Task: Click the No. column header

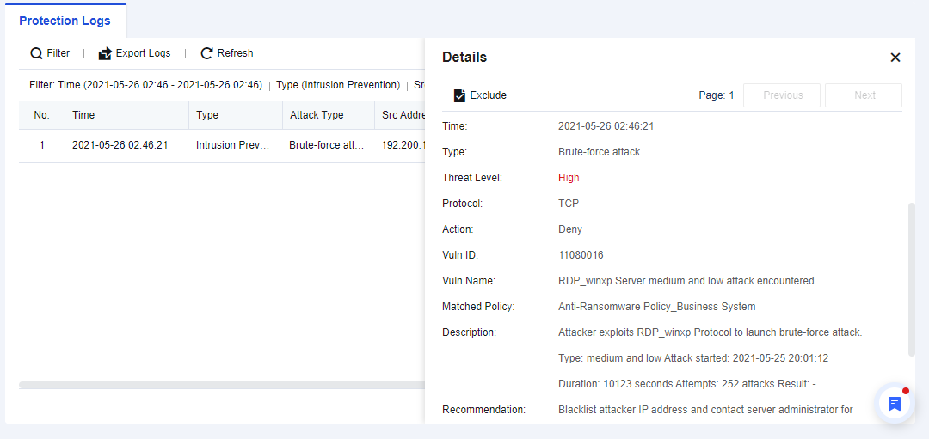Action: (x=41, y=115)
